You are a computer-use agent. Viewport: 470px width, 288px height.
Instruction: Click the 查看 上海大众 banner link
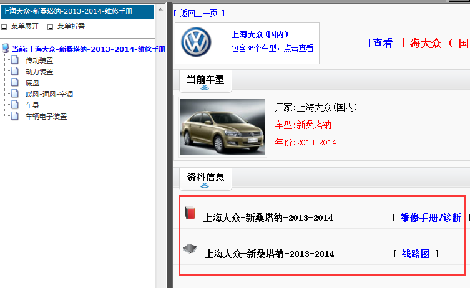419,44
